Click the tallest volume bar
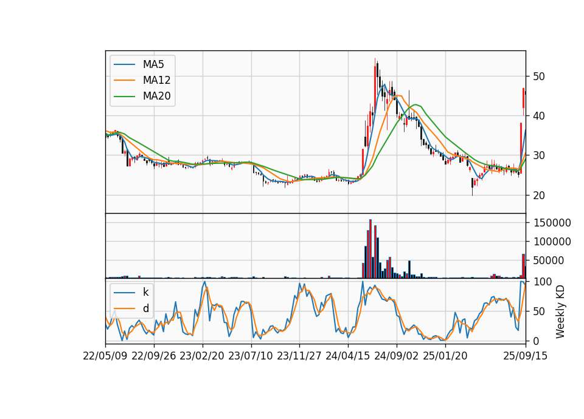584x419 pixels. tap(370, 249)
